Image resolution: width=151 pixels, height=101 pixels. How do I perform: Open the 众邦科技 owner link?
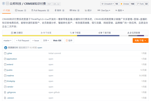point(15,4)
